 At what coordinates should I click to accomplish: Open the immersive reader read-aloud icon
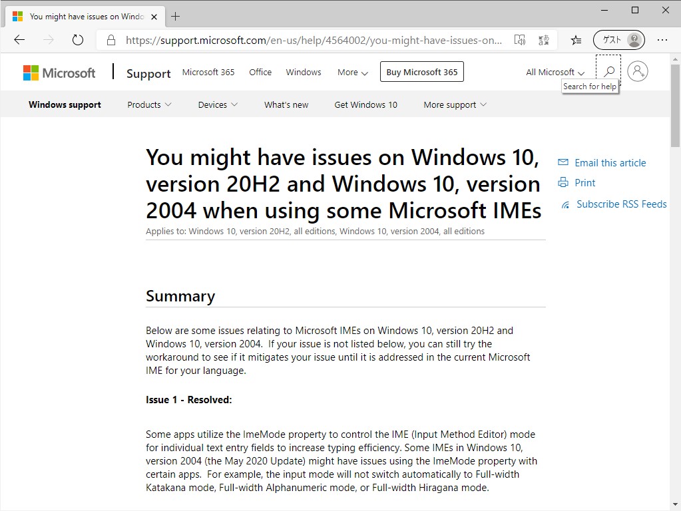[520, 40]
